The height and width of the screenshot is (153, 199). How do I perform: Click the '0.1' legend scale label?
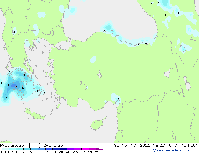(x=3, y=152)
